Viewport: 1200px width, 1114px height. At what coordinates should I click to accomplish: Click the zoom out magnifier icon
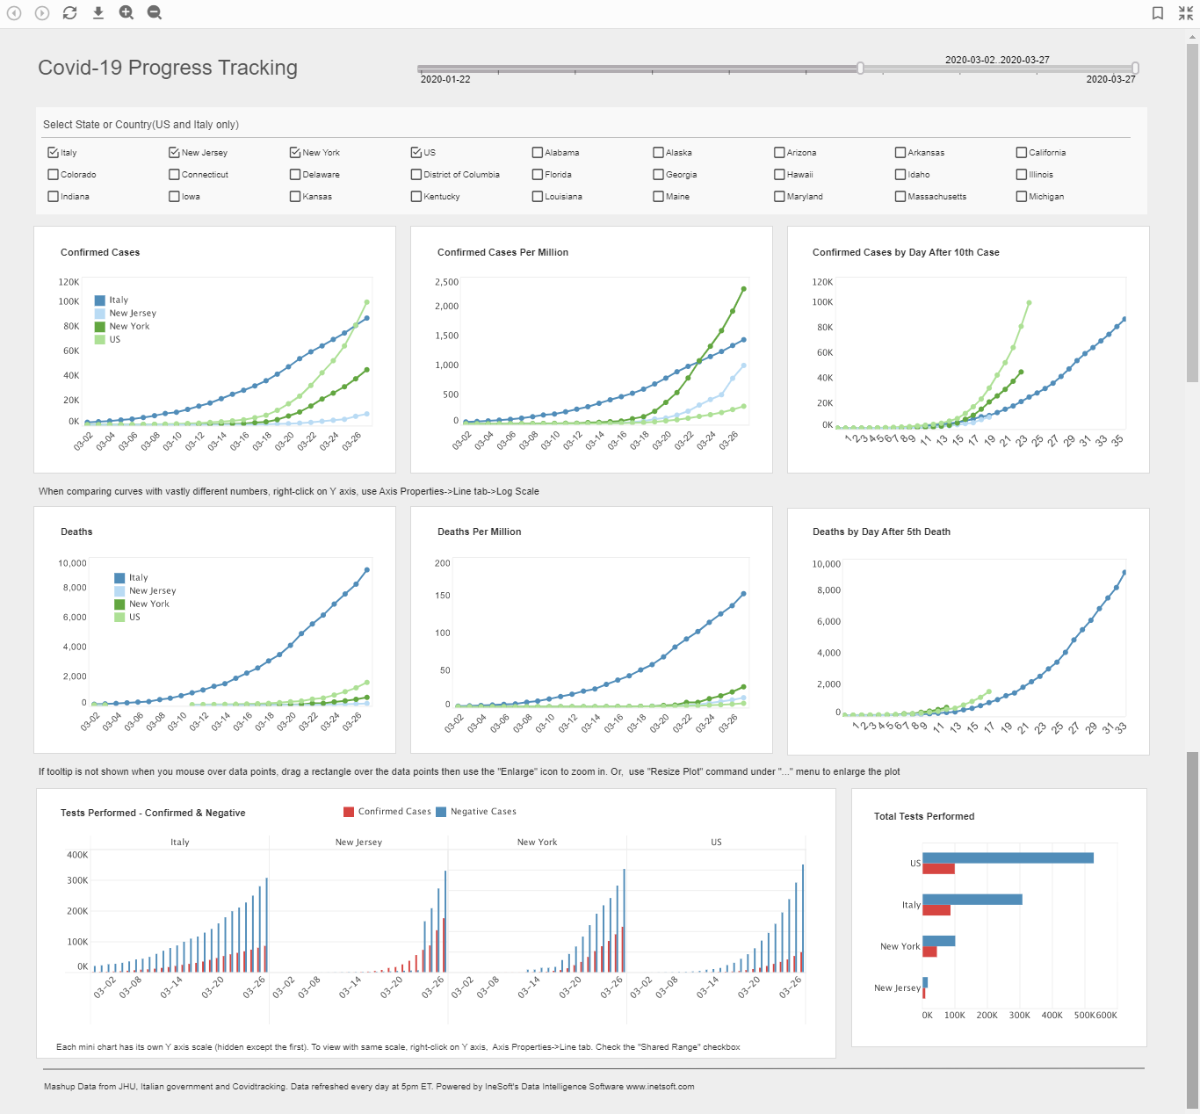(x=155, y=13)
